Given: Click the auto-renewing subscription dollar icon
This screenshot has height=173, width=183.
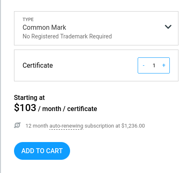Looking at the screenshot, I should pyautogui.click(x=17, y=125).
